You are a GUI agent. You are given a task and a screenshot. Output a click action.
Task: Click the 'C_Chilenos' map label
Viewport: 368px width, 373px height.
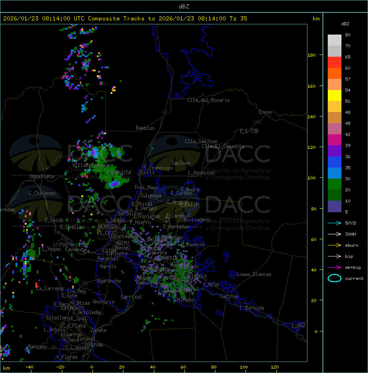click(42, 193)
